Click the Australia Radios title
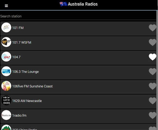Screen dimensions: 158x130 83,4
